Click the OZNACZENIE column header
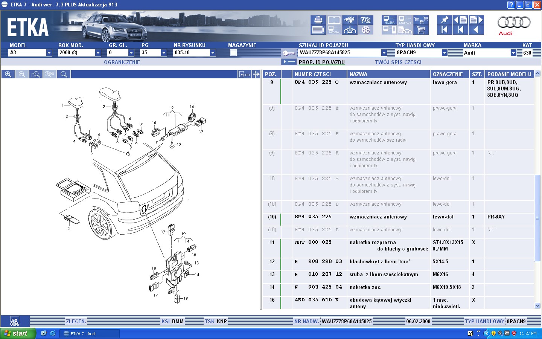The height and width of the screenshot is (339, 542). [x=450, y=74]
